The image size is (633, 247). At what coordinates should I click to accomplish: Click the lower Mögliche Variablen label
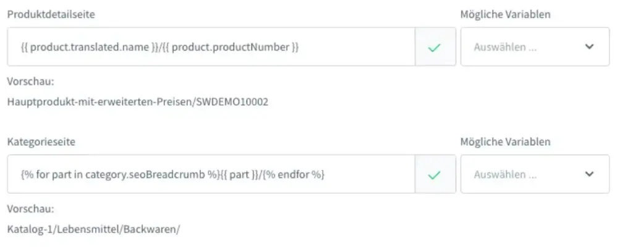click(505, 142)
